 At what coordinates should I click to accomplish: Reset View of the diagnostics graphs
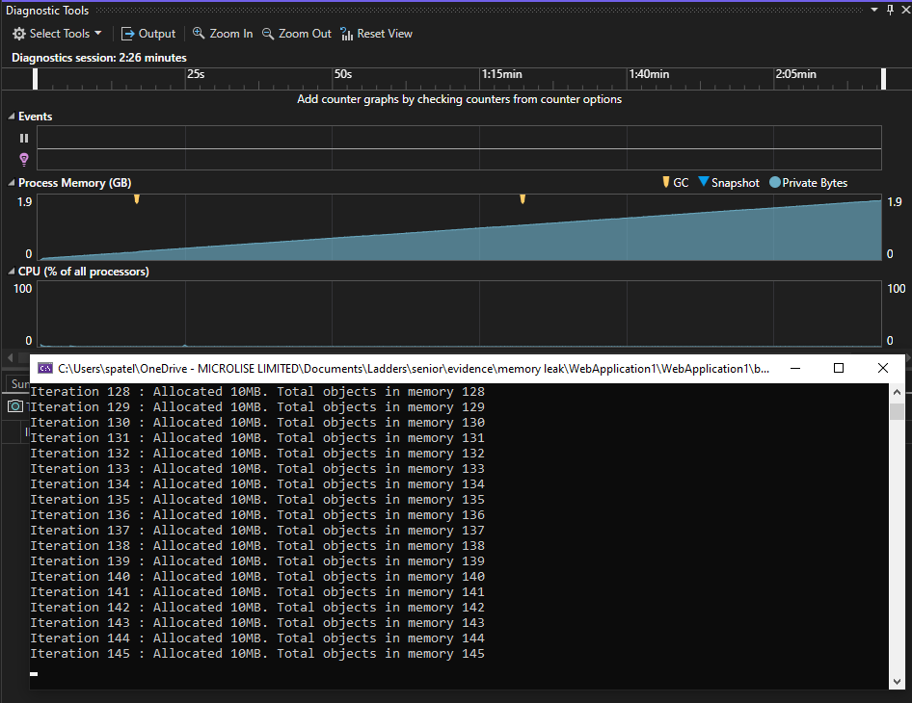pos(376,34)
